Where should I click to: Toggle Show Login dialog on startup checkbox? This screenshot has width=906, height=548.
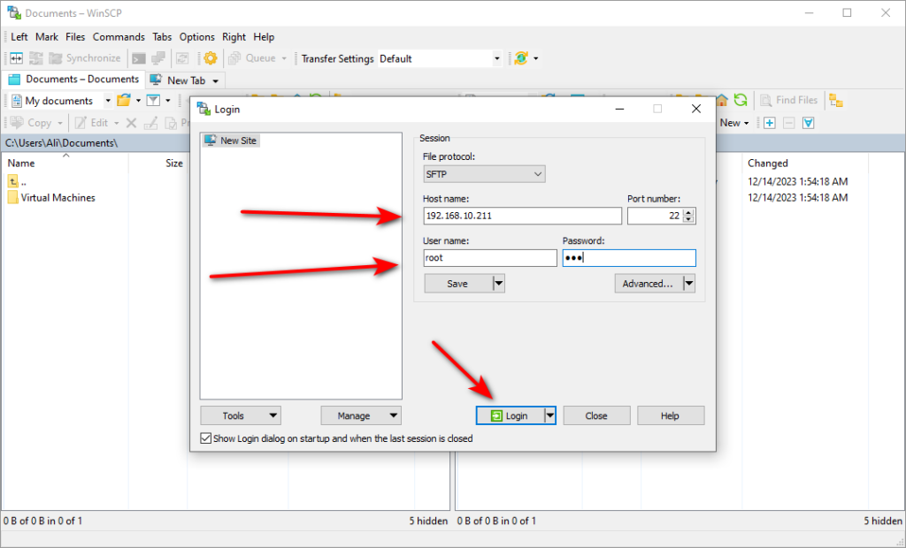click(x=205, y=438)
